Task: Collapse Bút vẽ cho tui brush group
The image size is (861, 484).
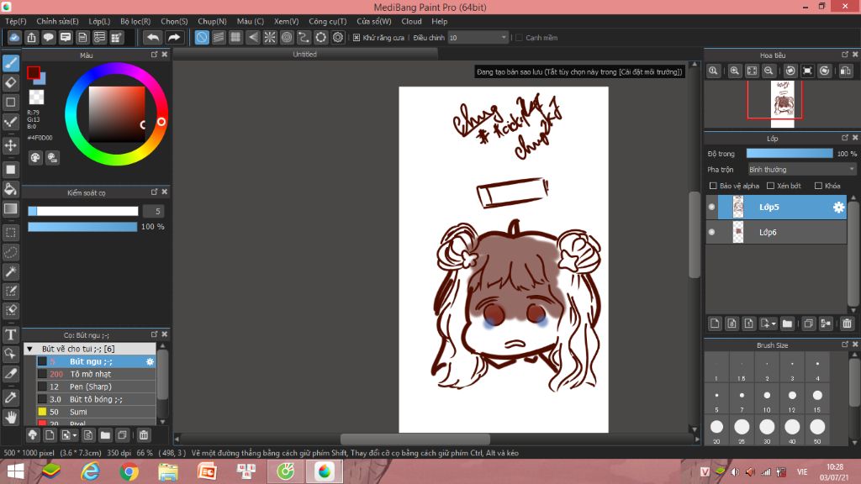Action: tap(30, 349)
